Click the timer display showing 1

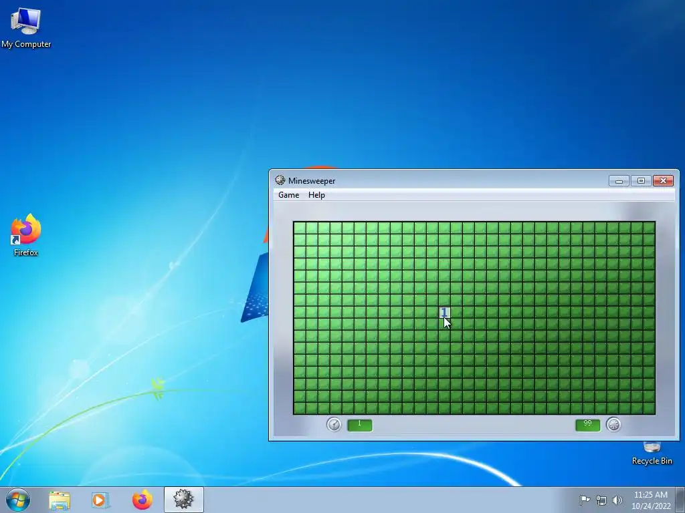pyautogui.click(x=359, y=425)
